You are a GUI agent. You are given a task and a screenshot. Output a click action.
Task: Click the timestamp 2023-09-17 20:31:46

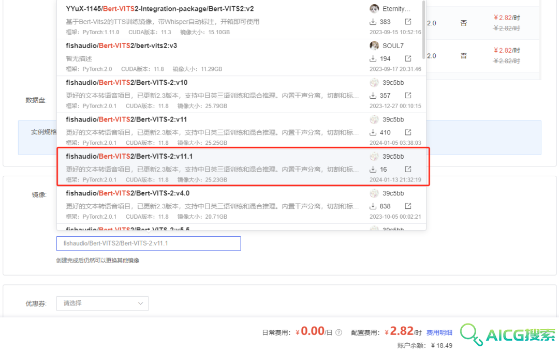click(395, 69)
